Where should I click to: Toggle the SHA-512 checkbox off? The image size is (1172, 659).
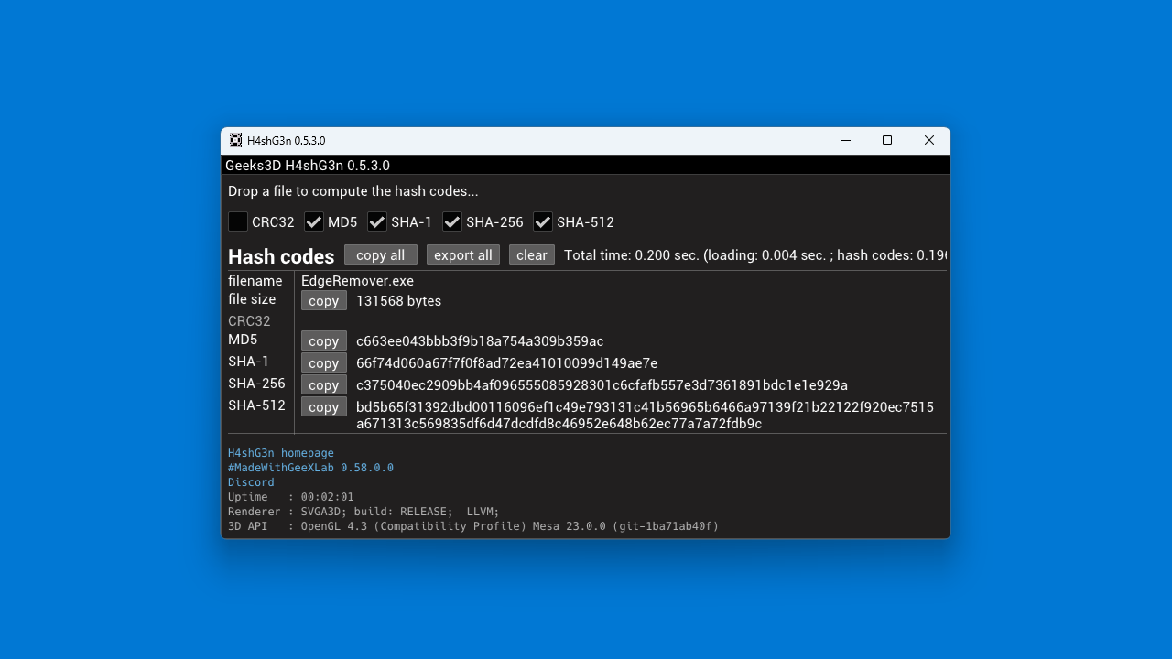pyautogui.click(x=543, y=221)
